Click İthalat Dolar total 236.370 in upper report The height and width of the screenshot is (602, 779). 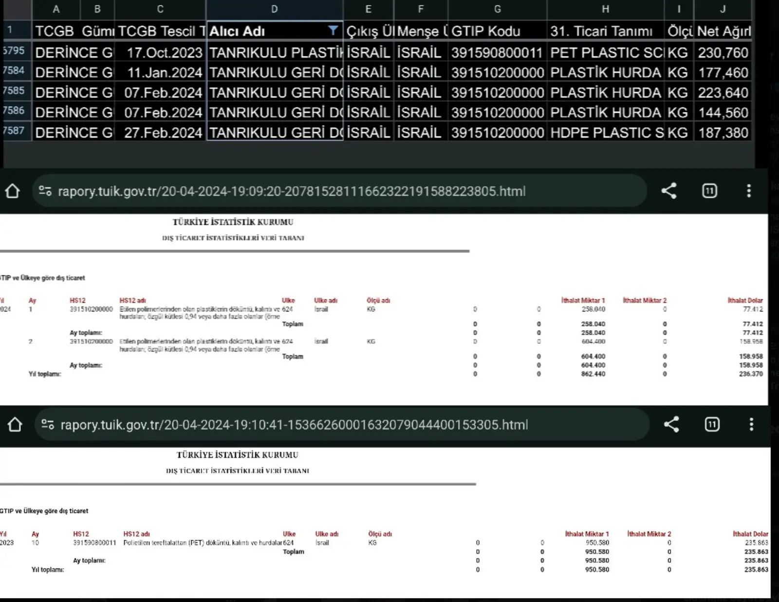pos(751,374)
